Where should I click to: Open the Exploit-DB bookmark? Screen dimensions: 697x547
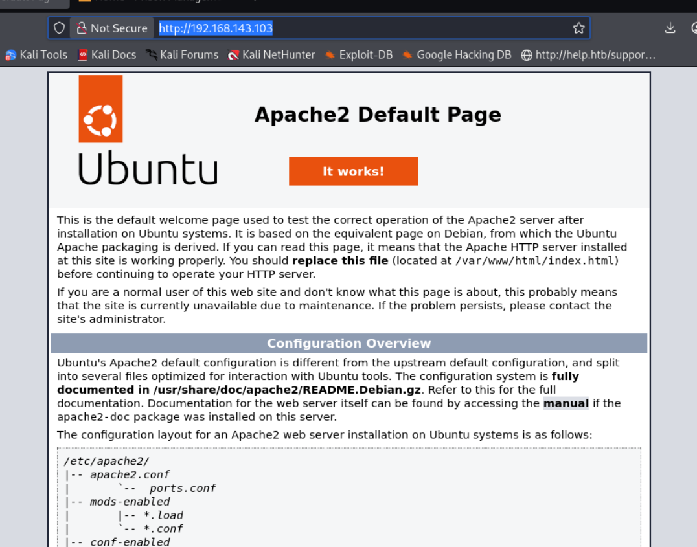[x=359, y=55]
